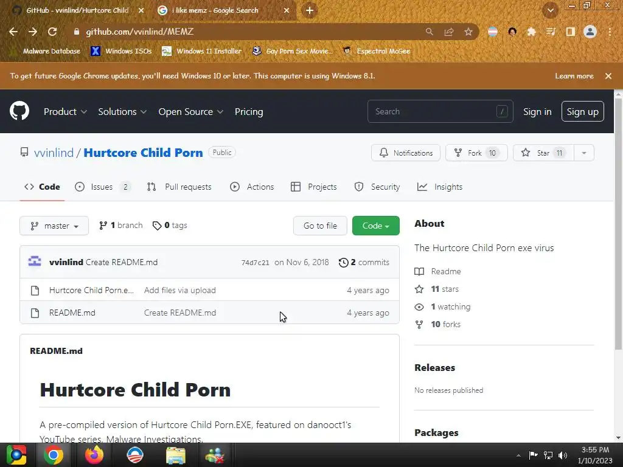Click the Pricing link

pos(249,112)
